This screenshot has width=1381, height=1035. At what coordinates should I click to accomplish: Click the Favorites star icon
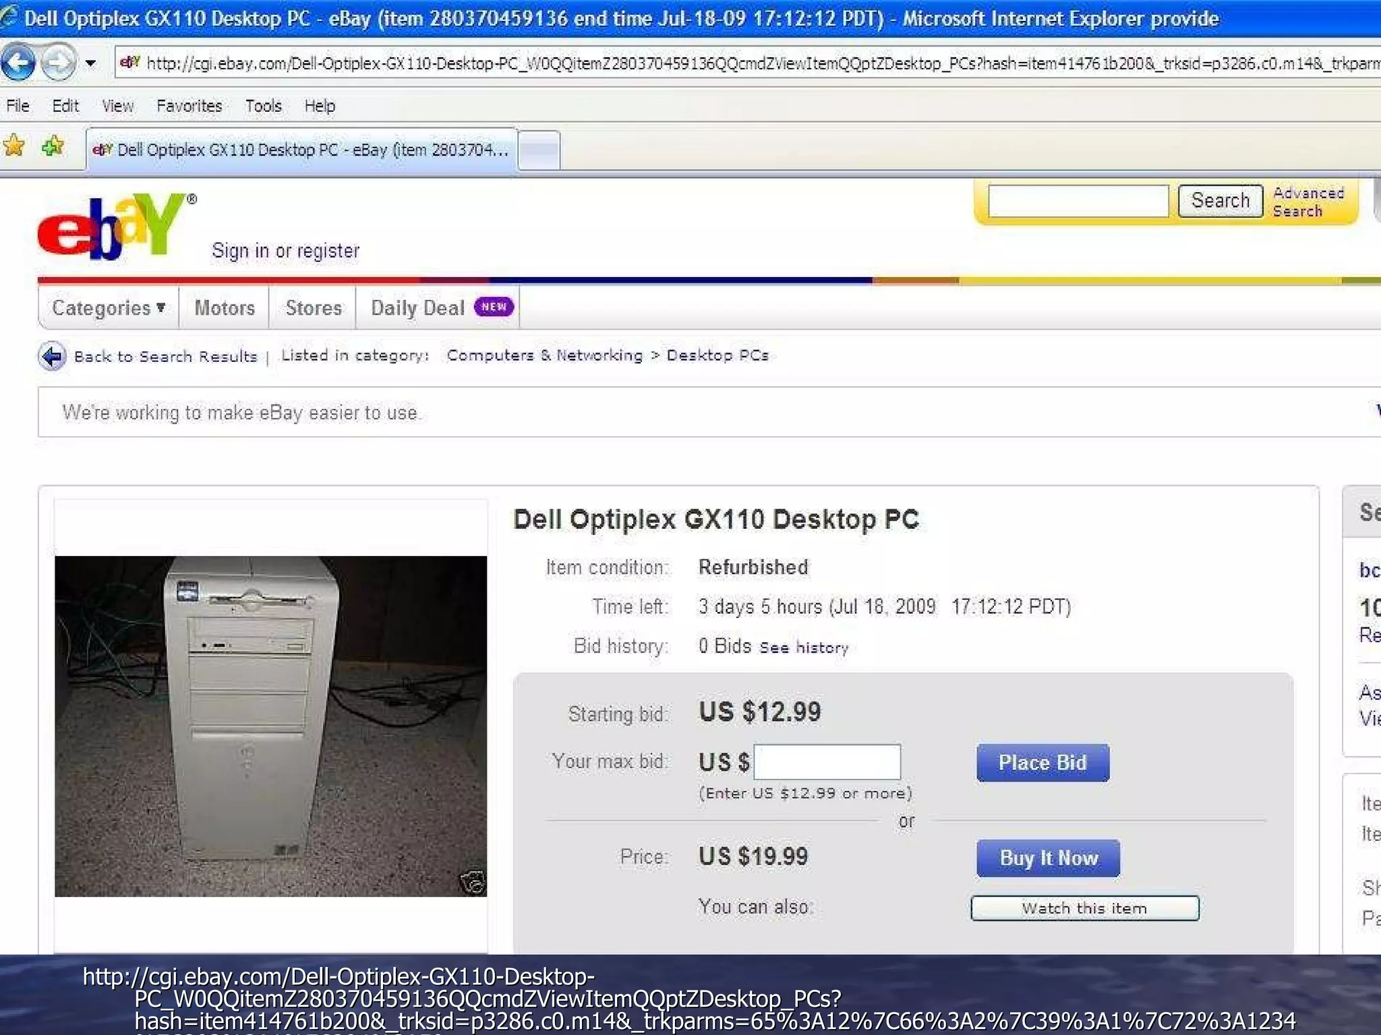click(x=14, y=146)
